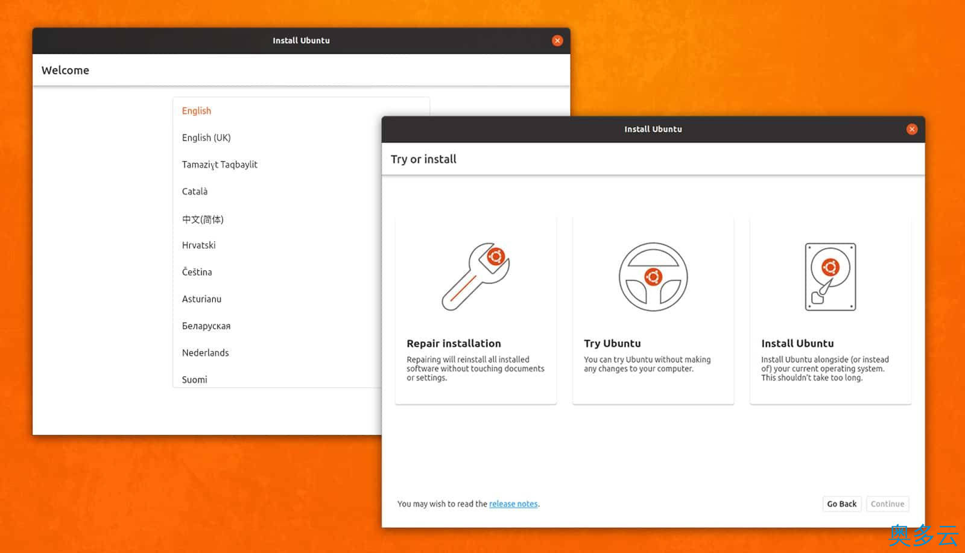Click the wrench Repair installation icon
The image size is (965, 553).
coord(475,277)
